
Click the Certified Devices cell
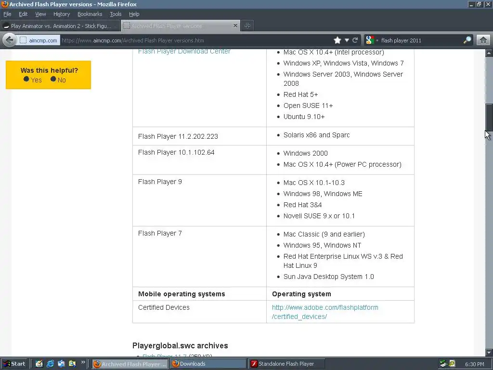coord(199,312)
